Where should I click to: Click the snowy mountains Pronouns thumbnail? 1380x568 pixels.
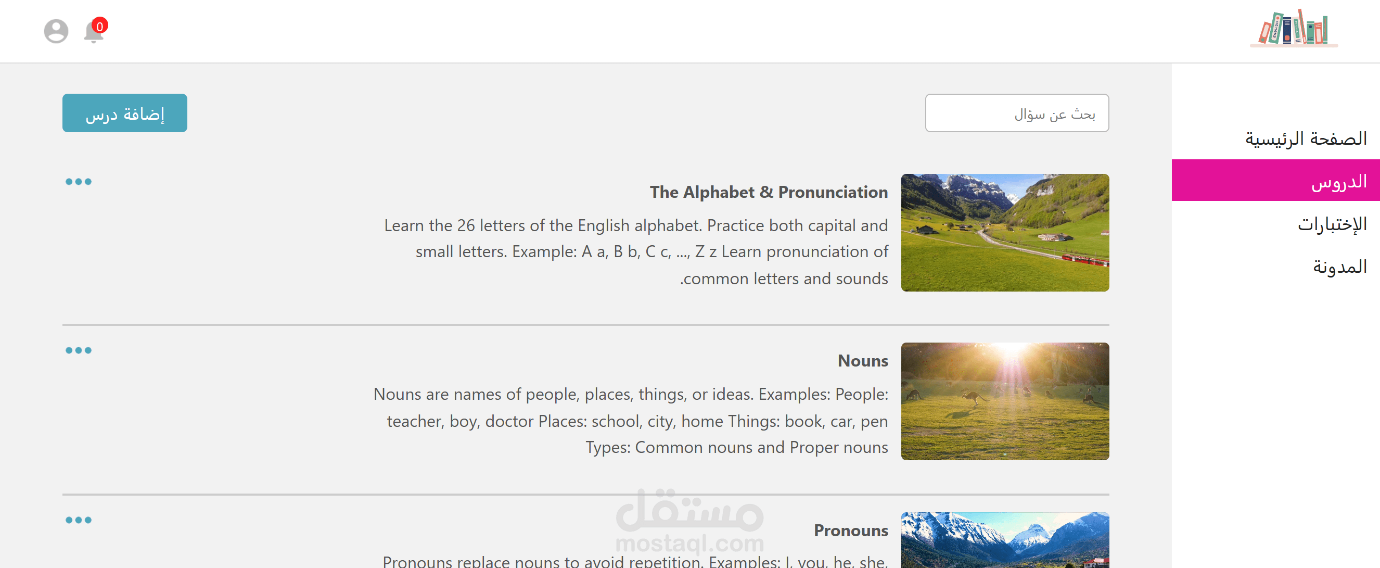tap(1004, 539)
